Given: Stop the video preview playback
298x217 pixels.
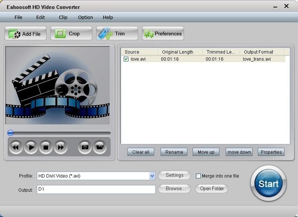Looking at the screenshot, I should click(45, 147).
